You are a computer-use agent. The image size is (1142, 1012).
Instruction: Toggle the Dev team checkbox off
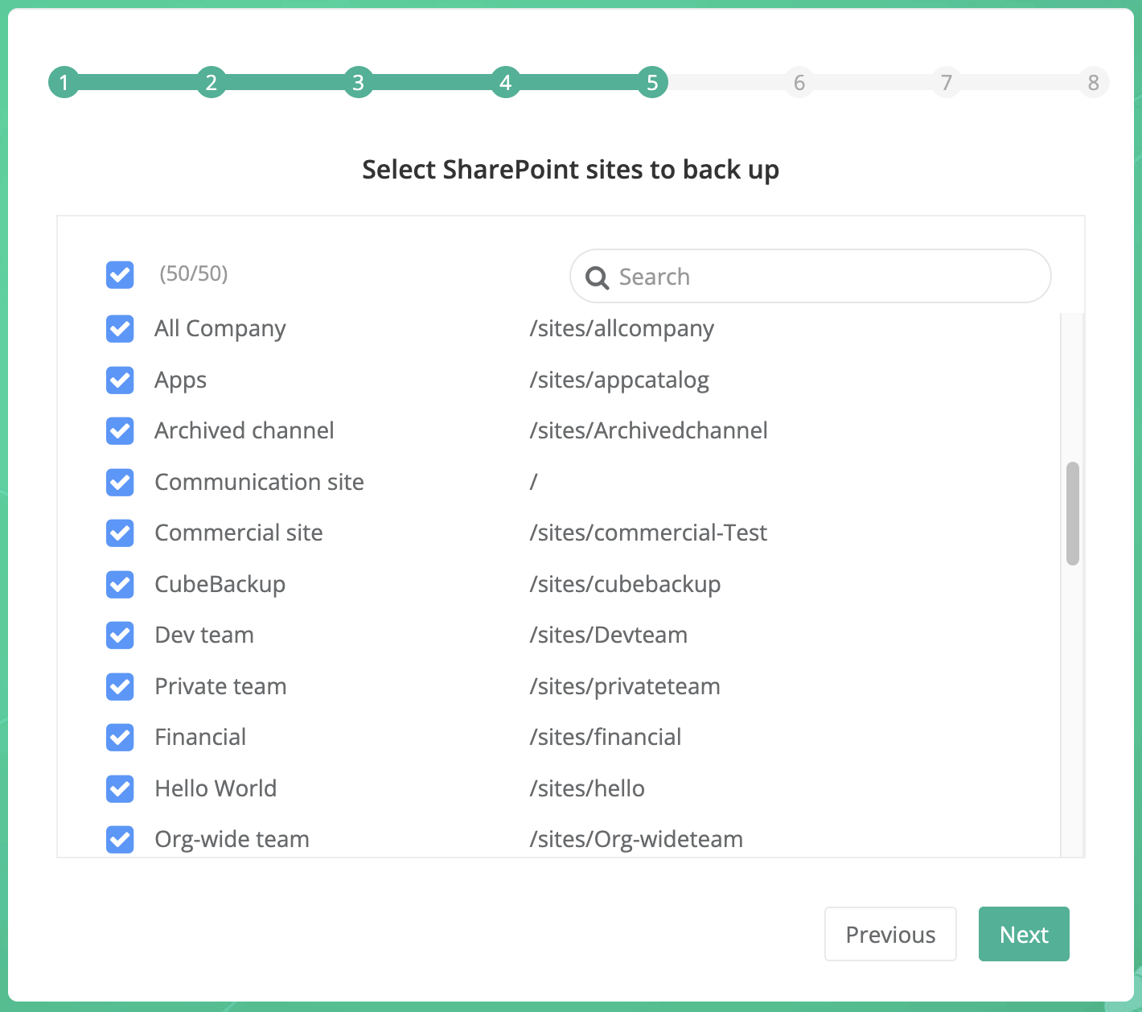tap(119, 635)
